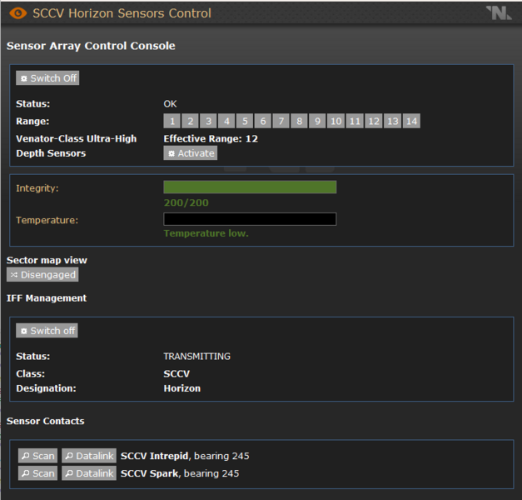
Task: Open Datalink with SCCV Spark
Action: (x=88, y=473)
